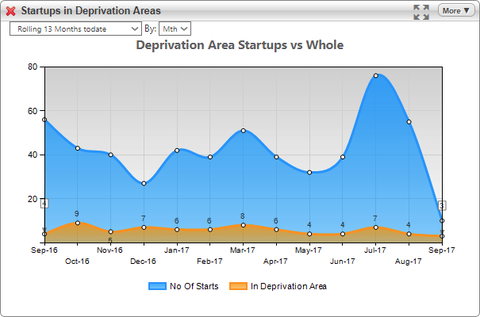Toggle the In Deprivation Area legend swatch
The height and width of the screenshot is (317, 480).
click(x=238, y=286)
